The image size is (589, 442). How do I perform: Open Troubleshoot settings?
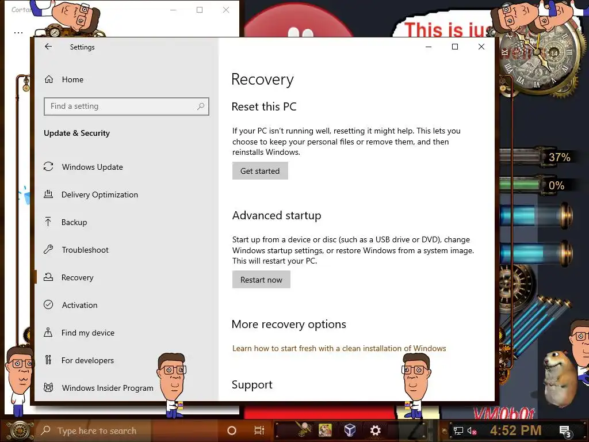pyautogui.click(x=85, y=250)
